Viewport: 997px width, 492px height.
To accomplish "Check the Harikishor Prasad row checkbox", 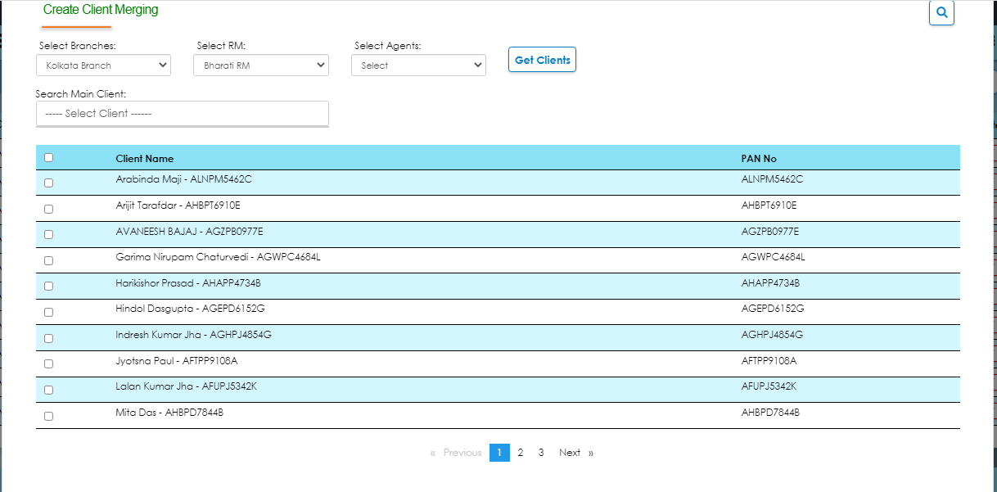I will pos(48,286).
